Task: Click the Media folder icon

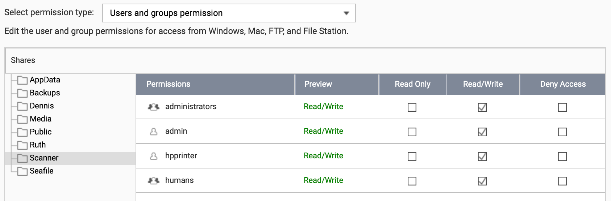Action: point(23,119)
